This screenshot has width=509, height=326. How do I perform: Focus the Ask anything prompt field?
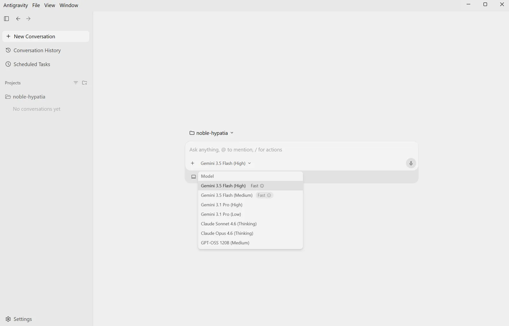tap(301, 150)
